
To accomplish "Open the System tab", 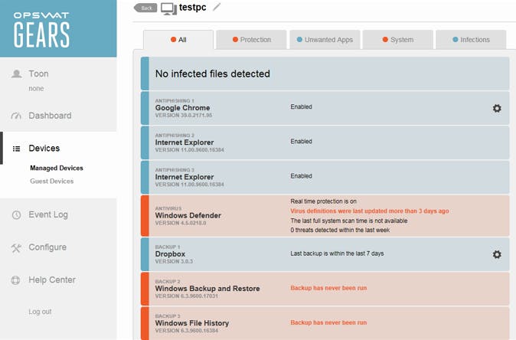I will click(398, 40).
